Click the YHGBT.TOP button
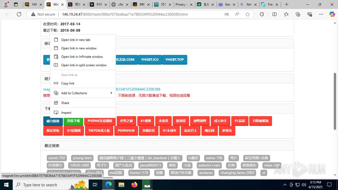 (175, 60)
